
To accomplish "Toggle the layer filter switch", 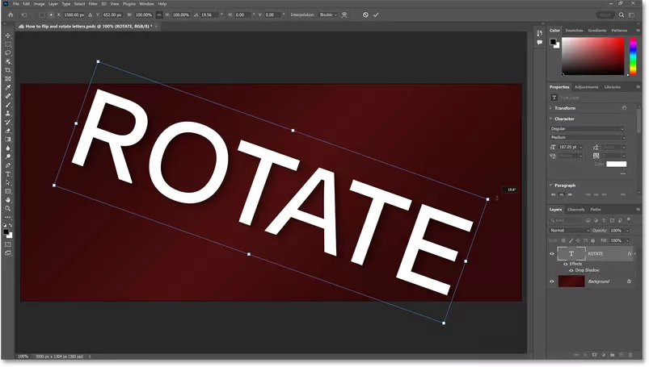I will [629, 220].
